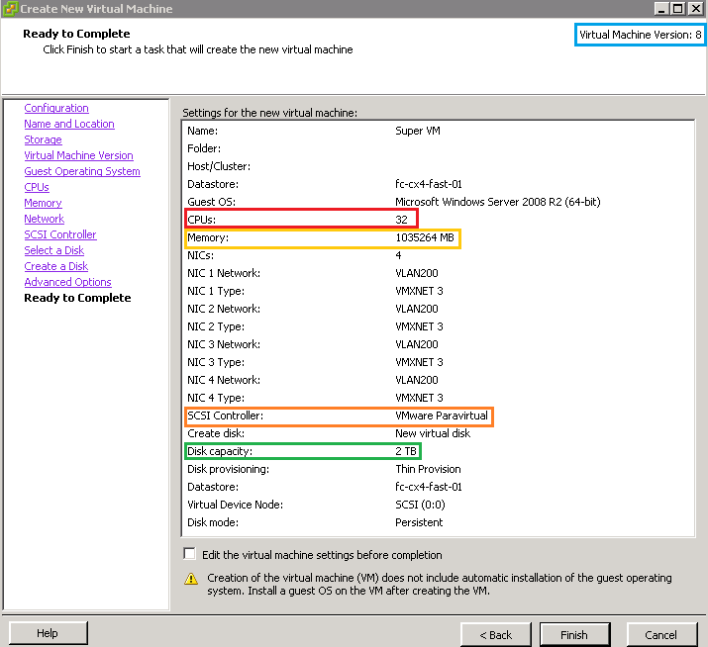Select the Settings for the new virtual machine label
This screenshot has height=647, width=708.
(x=269, y=113)
